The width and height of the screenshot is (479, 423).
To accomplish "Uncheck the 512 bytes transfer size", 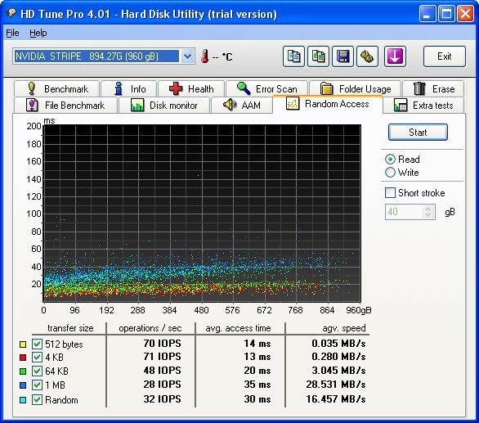I will tap(37, 344).
